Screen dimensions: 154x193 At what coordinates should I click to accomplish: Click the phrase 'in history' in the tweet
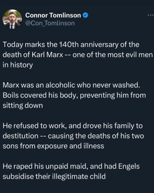[x=18, y=65]
